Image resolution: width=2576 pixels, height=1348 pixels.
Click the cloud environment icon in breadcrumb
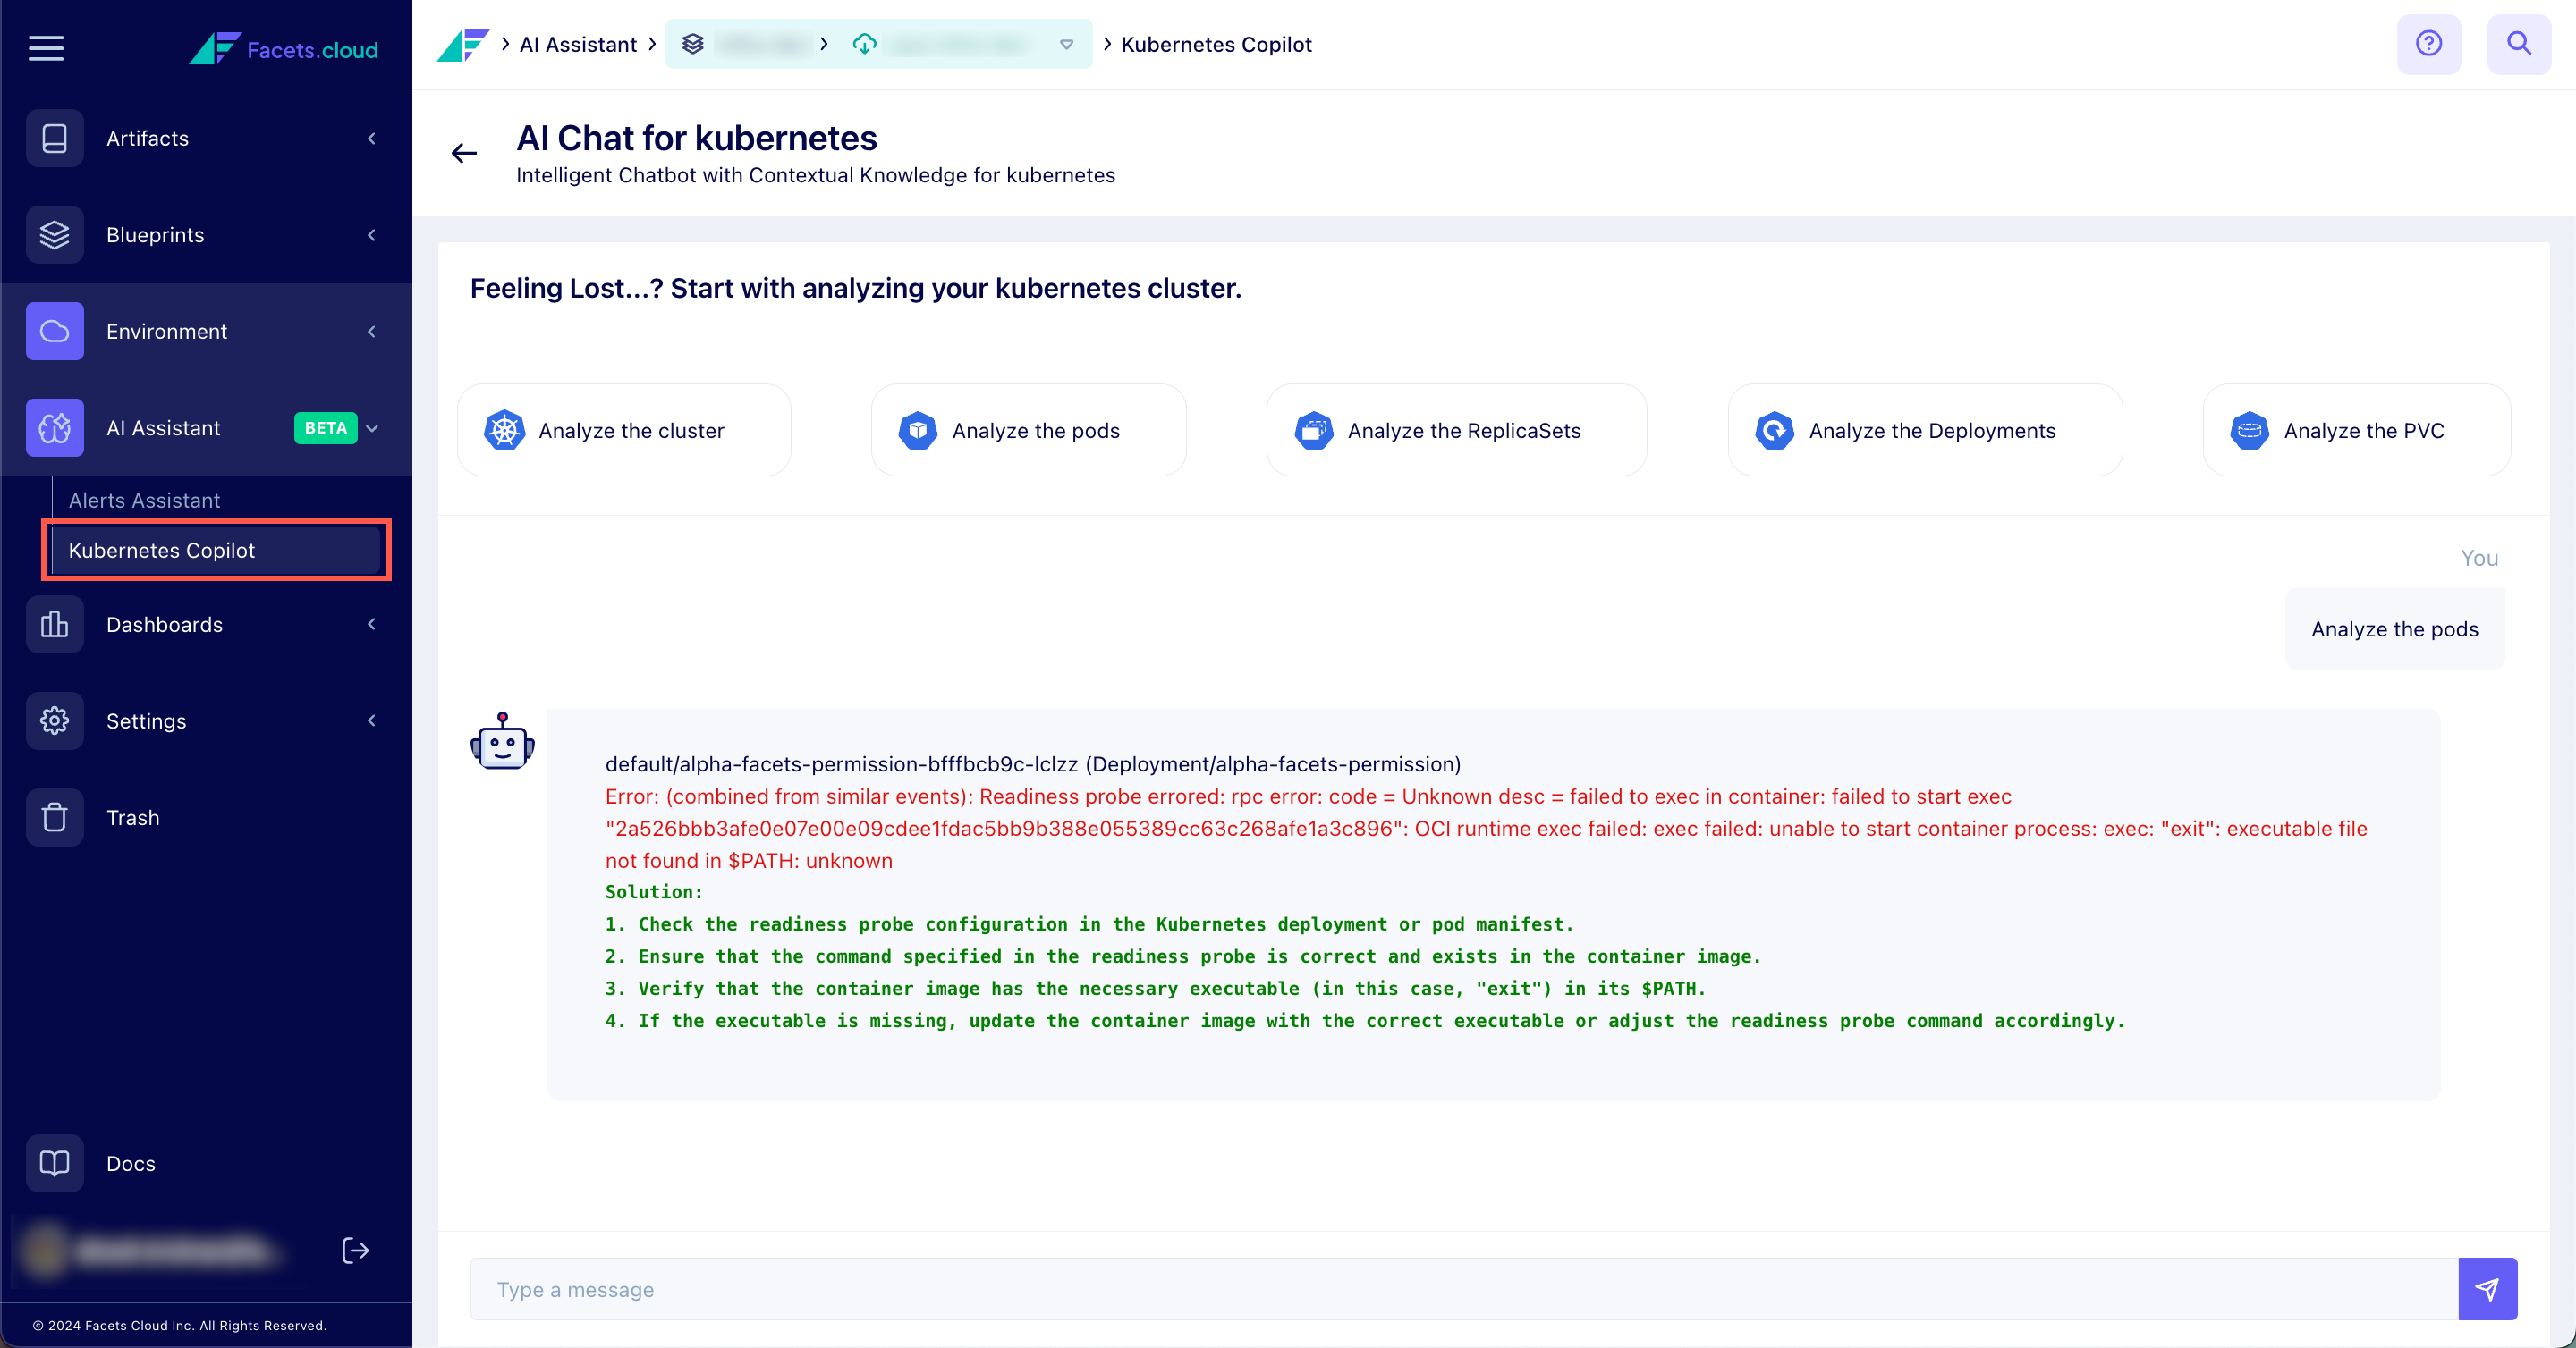(865, 44)
